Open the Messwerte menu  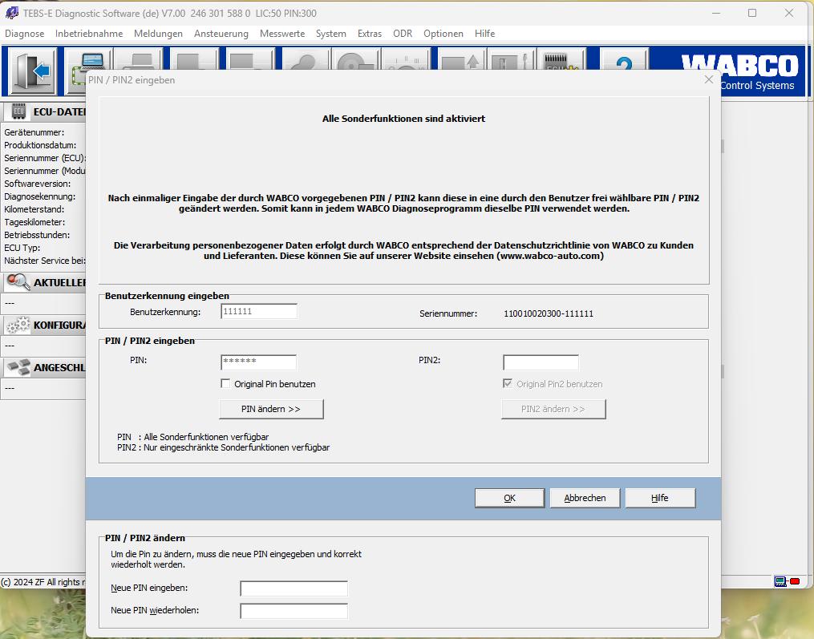tap(282, 34)
